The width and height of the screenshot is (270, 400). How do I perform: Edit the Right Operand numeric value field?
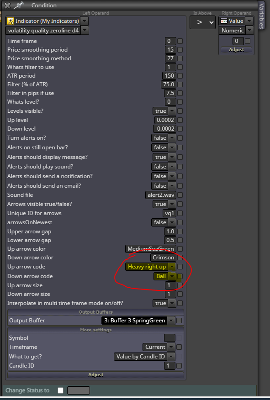pos(238,41)
